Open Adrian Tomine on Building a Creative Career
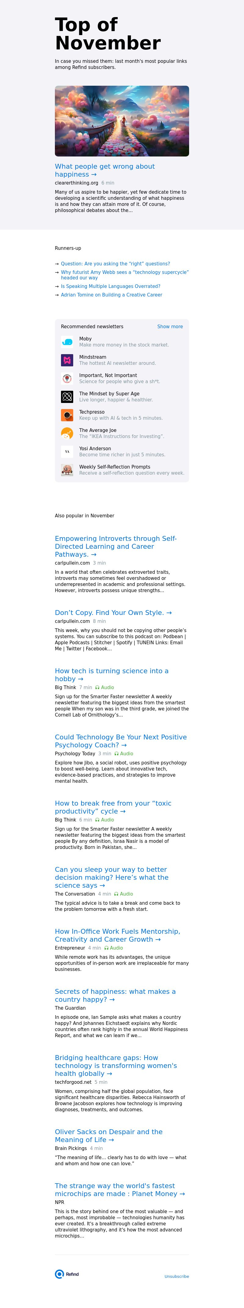244x1308 pixels. 112,294
